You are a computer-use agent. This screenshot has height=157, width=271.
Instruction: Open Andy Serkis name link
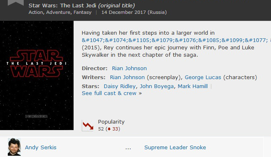pos(40,148)
